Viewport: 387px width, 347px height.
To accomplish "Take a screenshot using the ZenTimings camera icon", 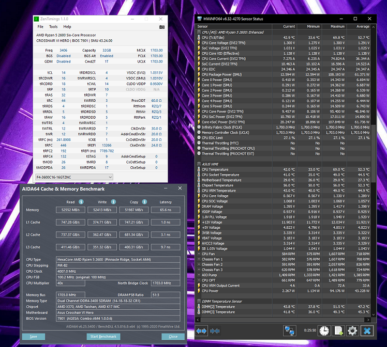I will (162, 27).
